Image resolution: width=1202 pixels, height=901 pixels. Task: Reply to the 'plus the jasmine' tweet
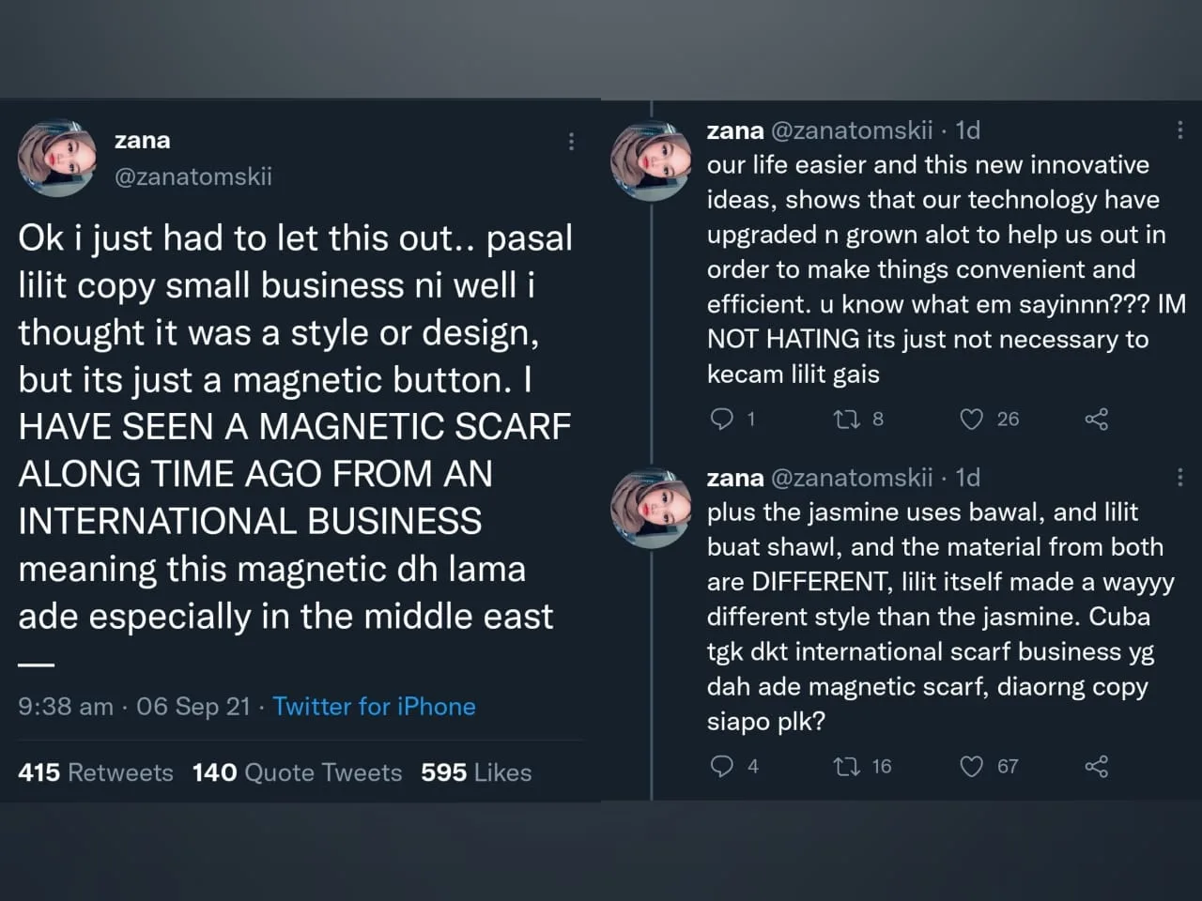coord(721,766)
